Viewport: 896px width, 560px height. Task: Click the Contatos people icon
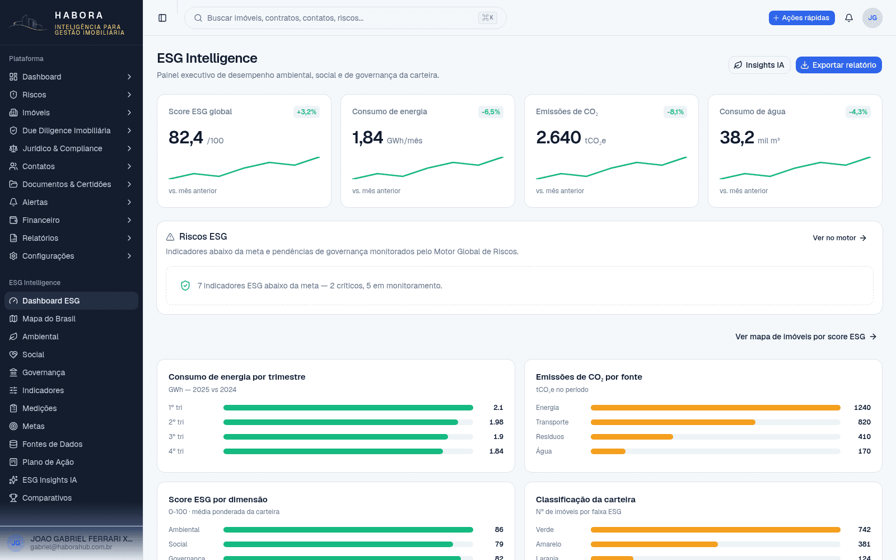pyautogui.click(x=13, y=166)
